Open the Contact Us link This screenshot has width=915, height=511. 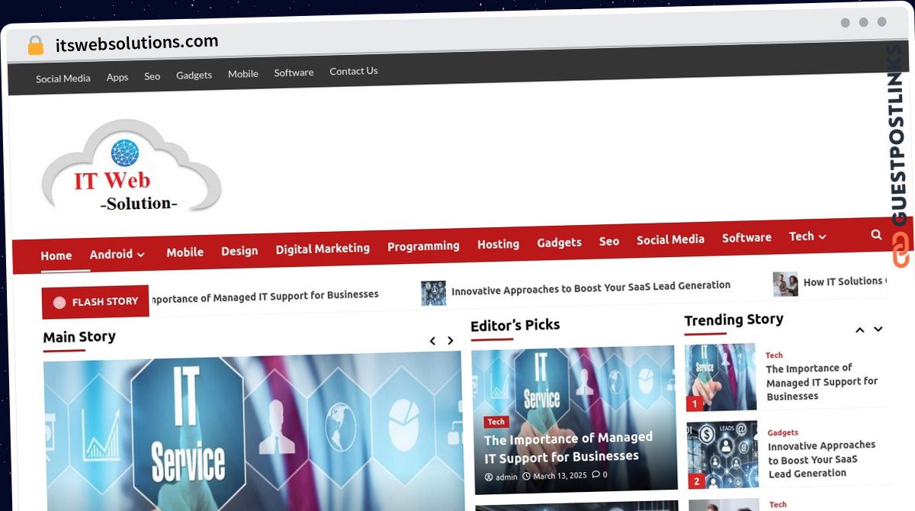pos(354,71)
